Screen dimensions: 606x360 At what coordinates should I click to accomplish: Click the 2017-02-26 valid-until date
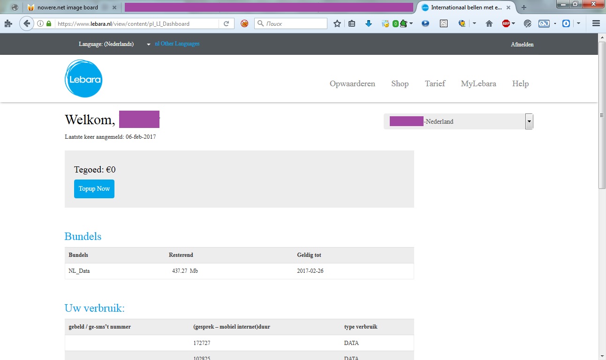tap(310, 271)
